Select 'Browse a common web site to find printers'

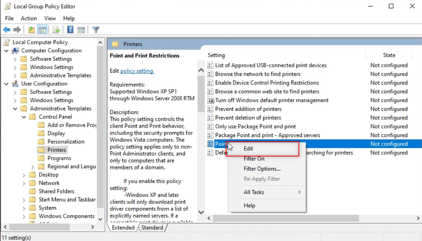pyautogui.click(x=267, y=91)
